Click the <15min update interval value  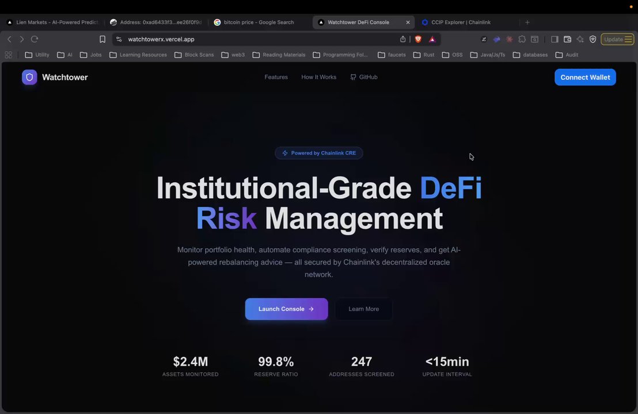447,362
